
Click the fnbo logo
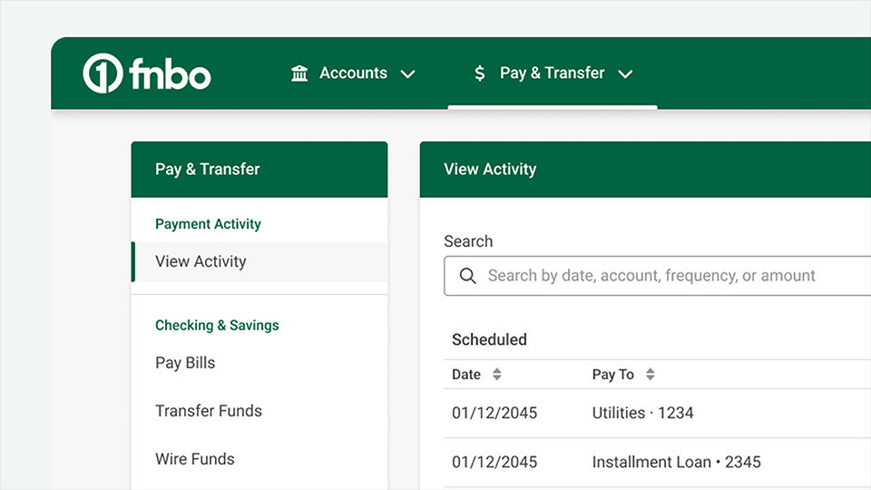pyautogui.click(x=147, y=73)
